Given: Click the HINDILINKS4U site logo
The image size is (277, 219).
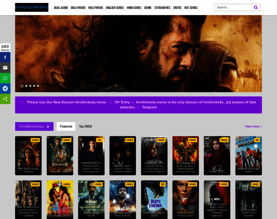Looking at the screenshot, I should (32, 7).
